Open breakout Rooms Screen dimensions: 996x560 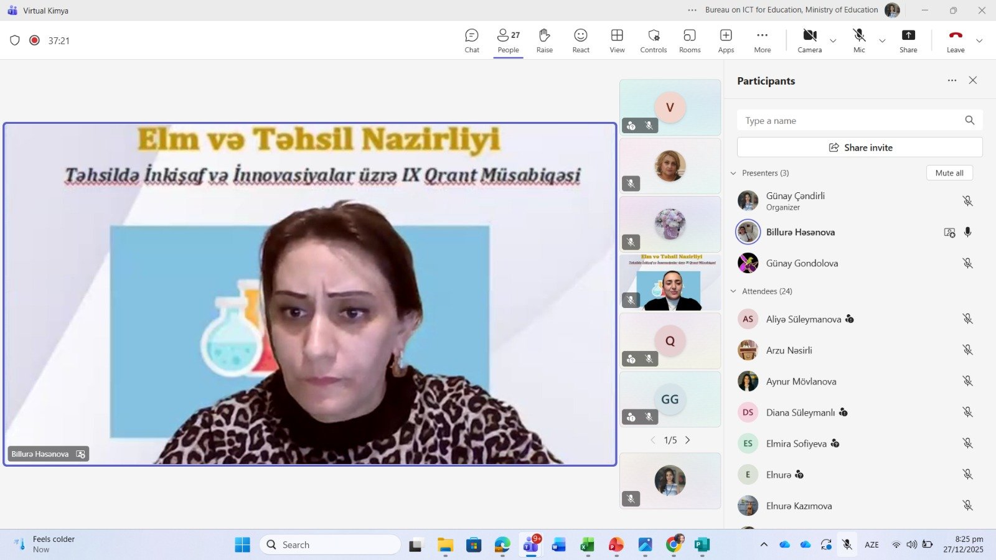(690, 41)
